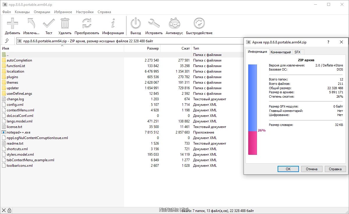The width and height of the screenshot is (349, 214).
Task: Switch to the SFX tab
Action: pyautogui.click(x=297, y=52)
